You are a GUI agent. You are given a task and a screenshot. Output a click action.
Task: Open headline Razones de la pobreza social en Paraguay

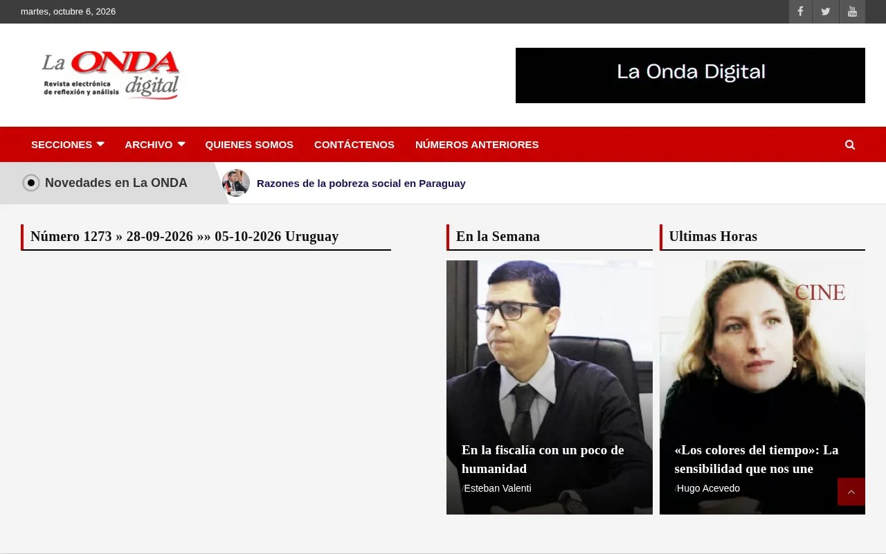coord(361,184)
